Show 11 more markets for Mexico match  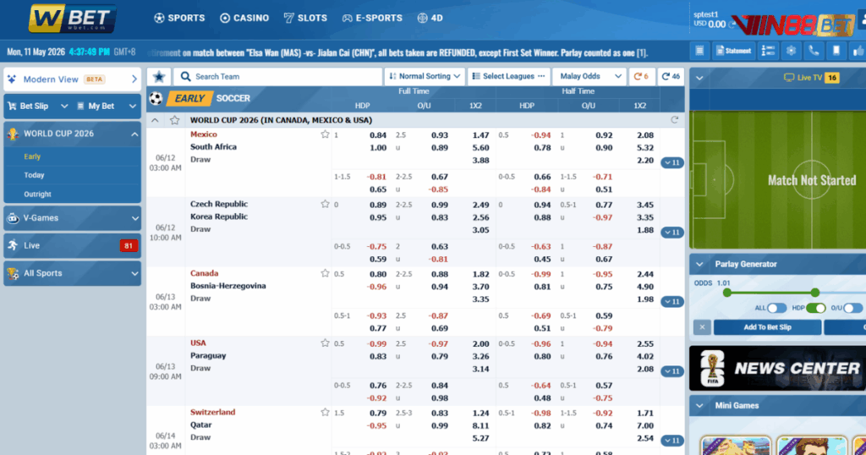click(672, 163)
